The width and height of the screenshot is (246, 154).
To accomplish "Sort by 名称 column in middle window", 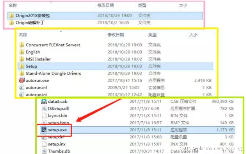I will pos(23,35).
